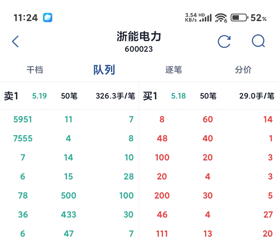Switch to the 分价 tab

click(243, 70)
